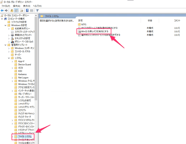Image resolution: width=186 pixels, height=144 pixels.
Task: Open the 操作(A) menu
Action: pos(16,6)
